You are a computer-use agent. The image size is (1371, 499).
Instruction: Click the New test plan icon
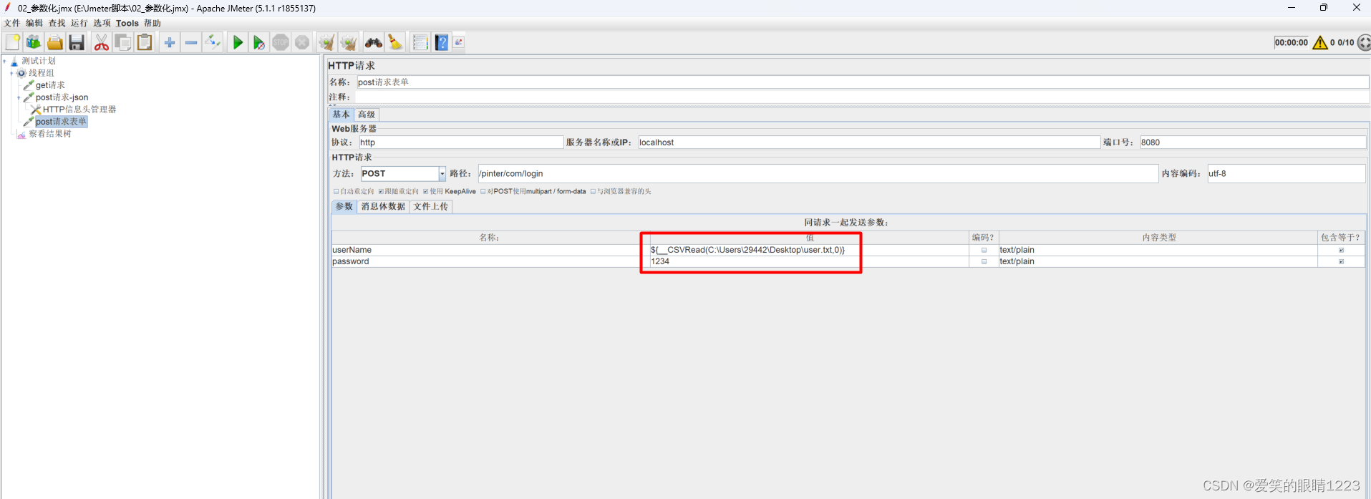coord(13,42)
